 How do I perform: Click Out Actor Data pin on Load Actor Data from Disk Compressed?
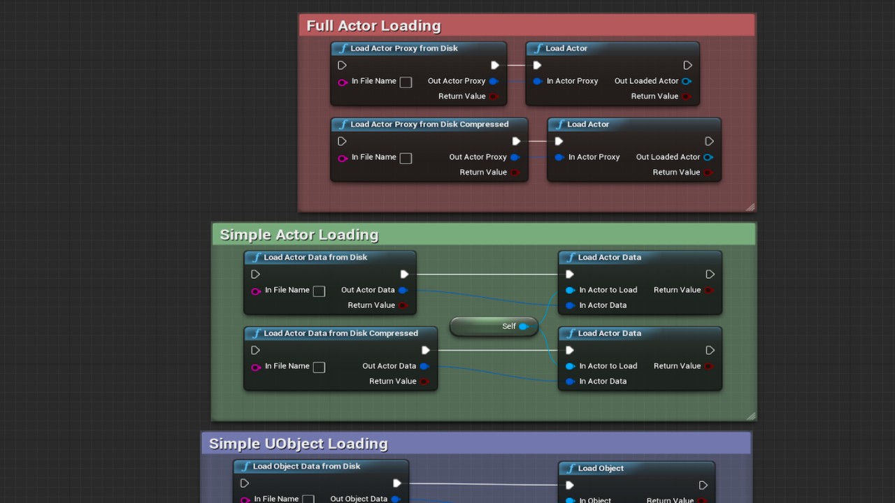[x=424, y=366]
